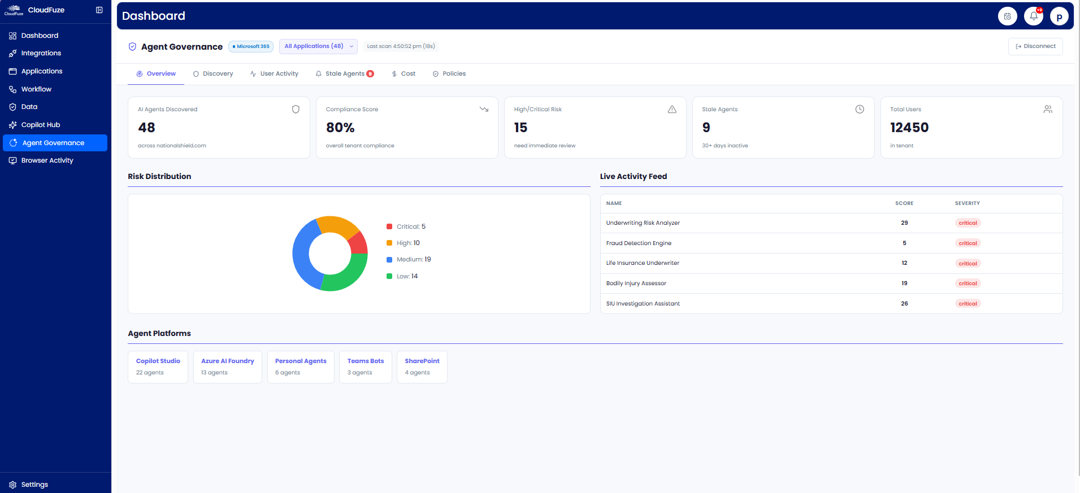Open the Copilot Studio platform card
Image resolution: width=1080 pixels, height=493 pixels.
point(158,367)
